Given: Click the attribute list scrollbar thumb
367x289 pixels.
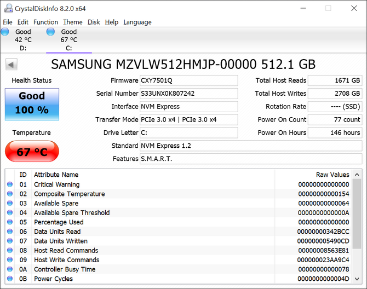Looking at the screenshot, I should (x=357, y=214).
